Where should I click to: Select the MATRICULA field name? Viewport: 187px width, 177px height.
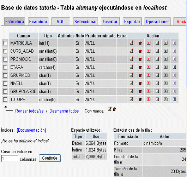click(21, 43)
